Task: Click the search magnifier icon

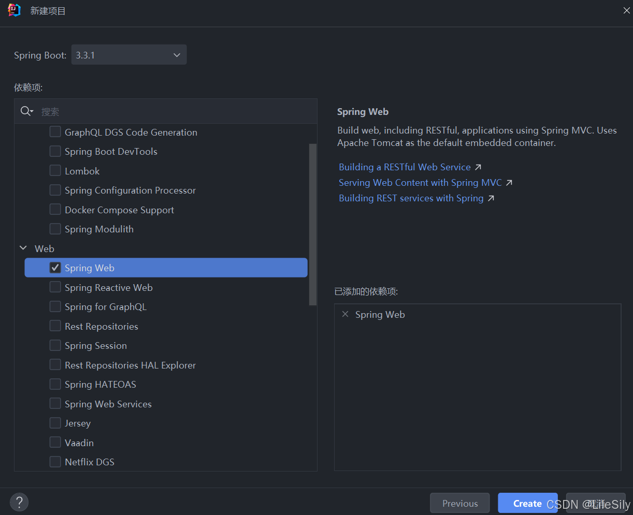Action: click(26, 111)
